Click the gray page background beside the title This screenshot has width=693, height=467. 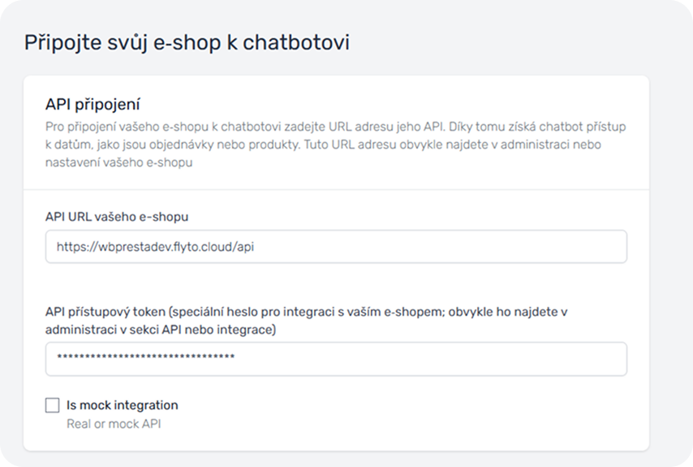[x=519, y=42]
